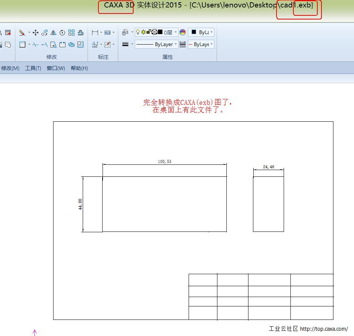Open the ByLayer line type dropdown
Viewport: 354px width, 336px height.
176,44
